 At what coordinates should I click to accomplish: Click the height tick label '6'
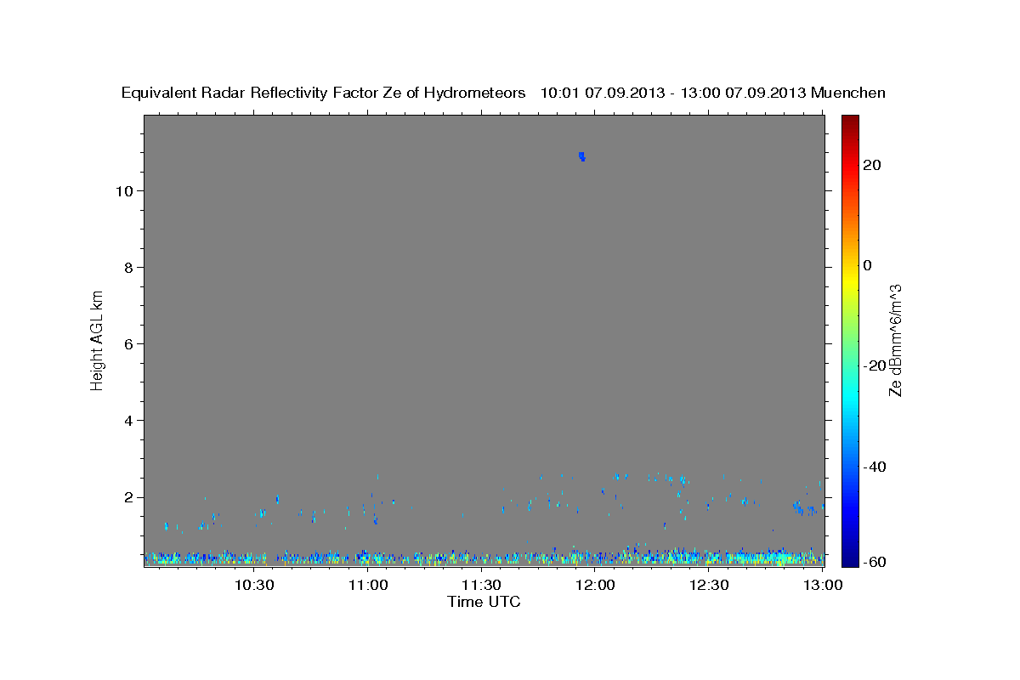[130, 343]
